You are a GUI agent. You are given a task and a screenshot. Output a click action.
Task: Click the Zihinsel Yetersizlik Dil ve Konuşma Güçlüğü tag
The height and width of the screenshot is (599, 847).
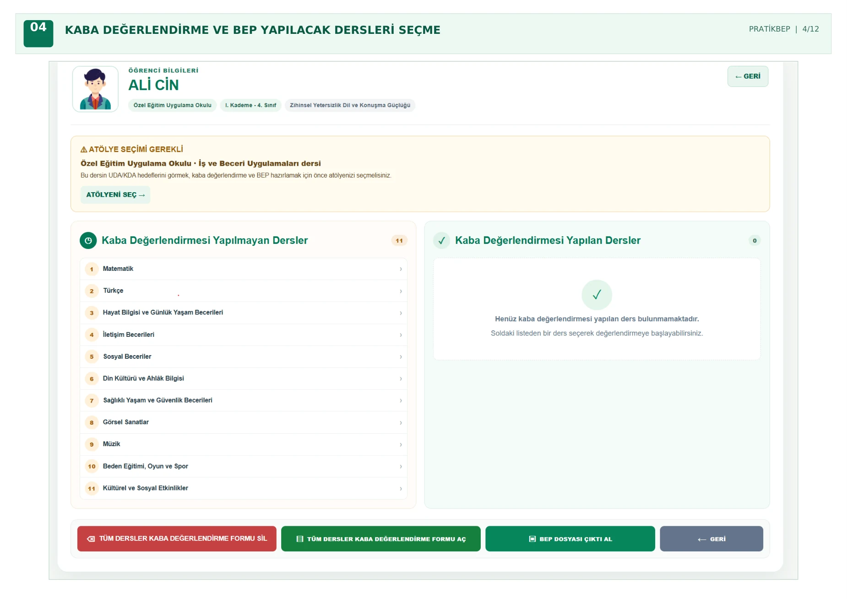click(x=350, y=105)
